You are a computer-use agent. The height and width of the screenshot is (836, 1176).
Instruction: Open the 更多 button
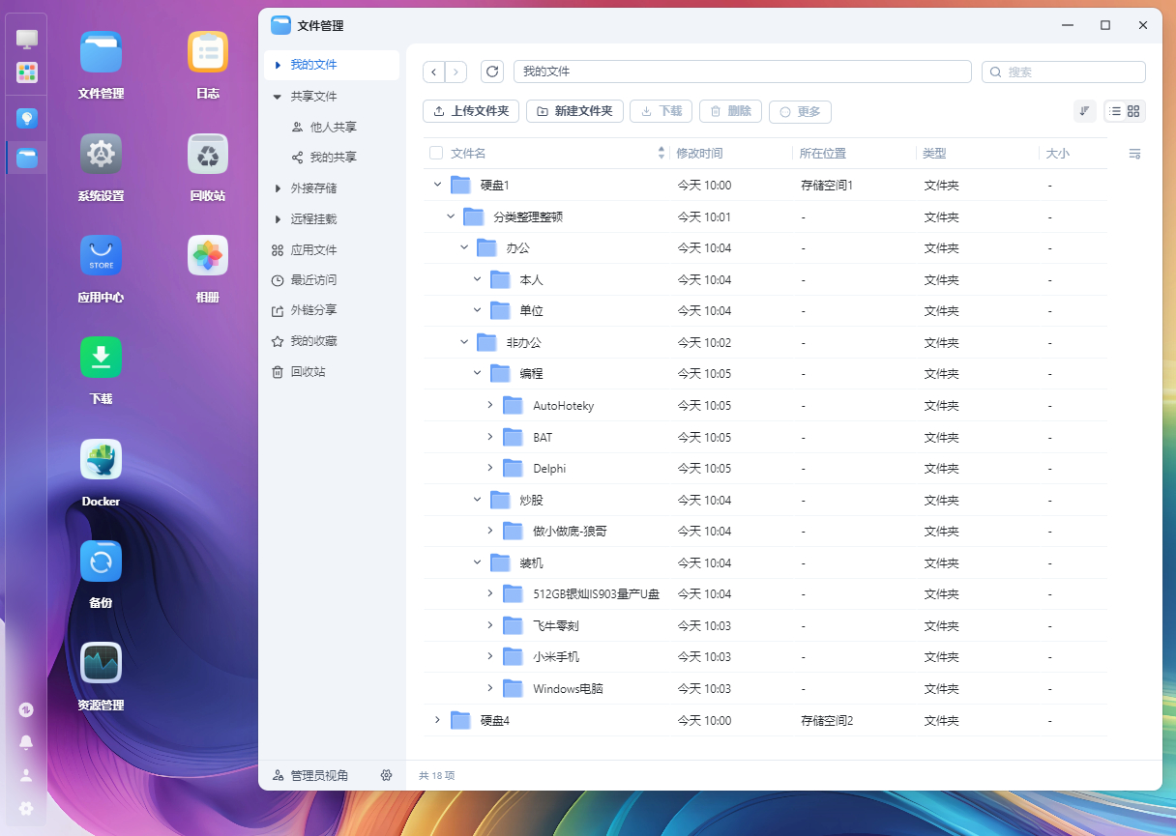pos(800,112)
